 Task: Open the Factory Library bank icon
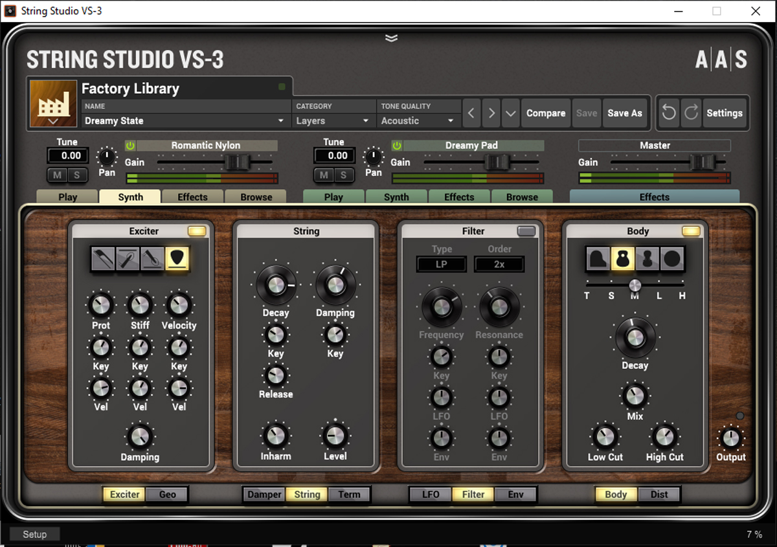[54, 104]
